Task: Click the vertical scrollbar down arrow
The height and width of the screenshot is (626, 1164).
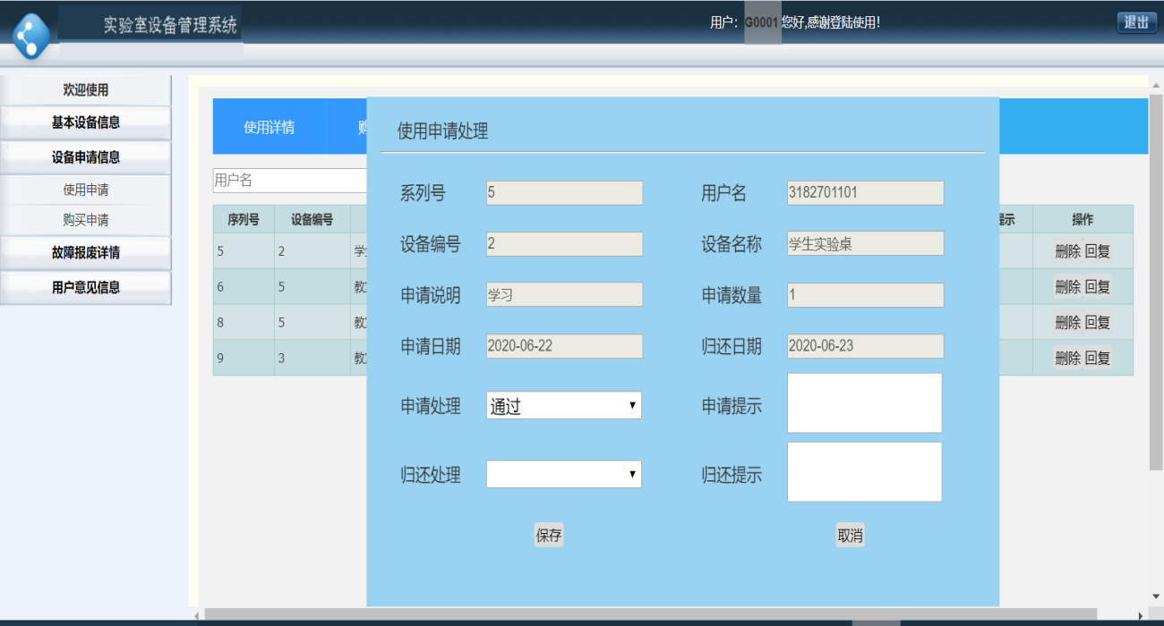Action: pyautogui.click(x=1156, y=596)
